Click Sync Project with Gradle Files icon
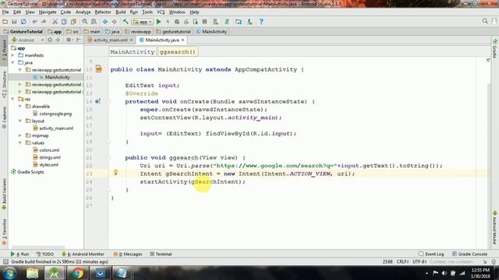 (x=227, y=22)
